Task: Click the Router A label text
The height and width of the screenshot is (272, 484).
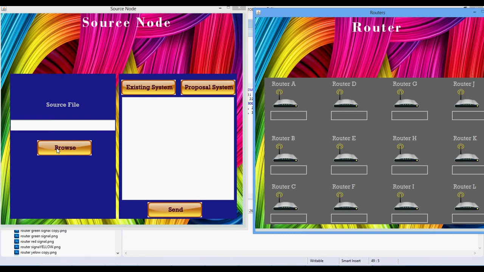Action: pos(284,84)
